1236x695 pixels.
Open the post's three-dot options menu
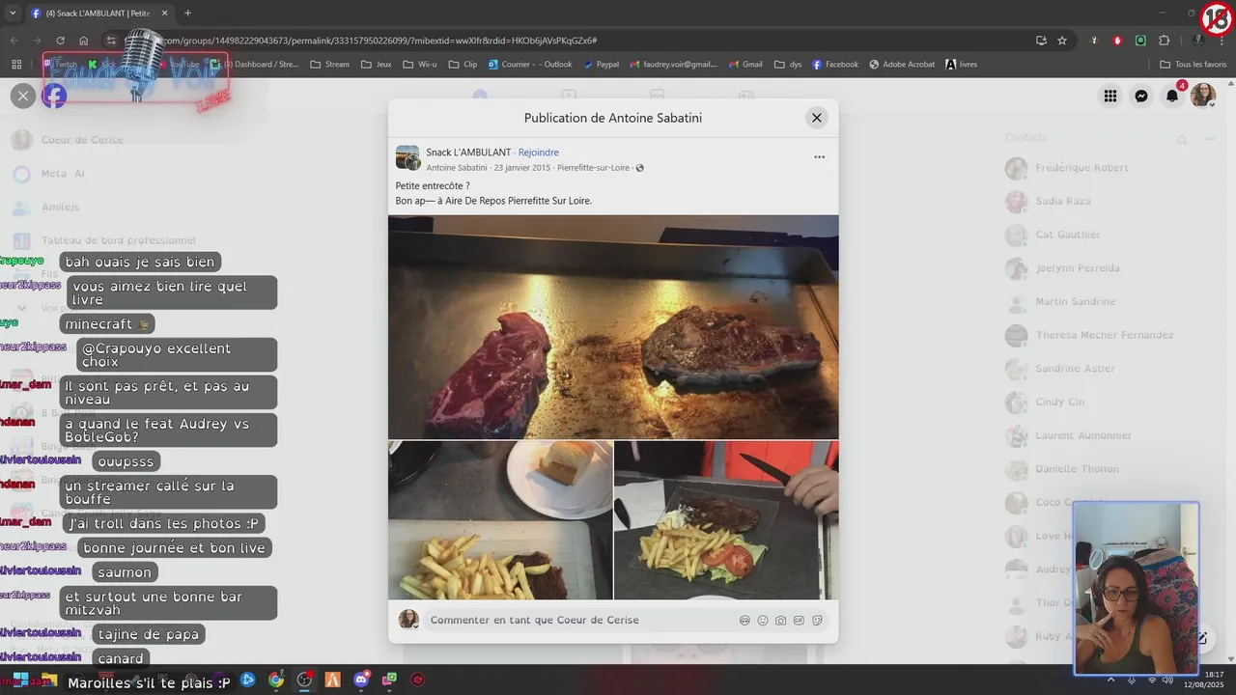(x=819, y=157)
